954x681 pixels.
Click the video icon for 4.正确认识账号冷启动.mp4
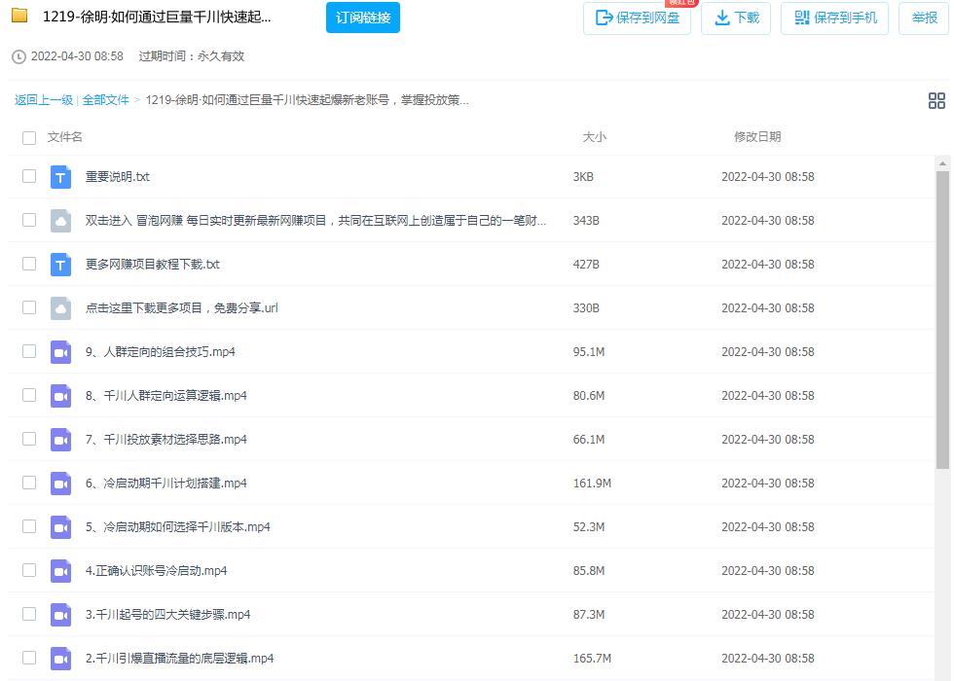(x=60, y=571)
